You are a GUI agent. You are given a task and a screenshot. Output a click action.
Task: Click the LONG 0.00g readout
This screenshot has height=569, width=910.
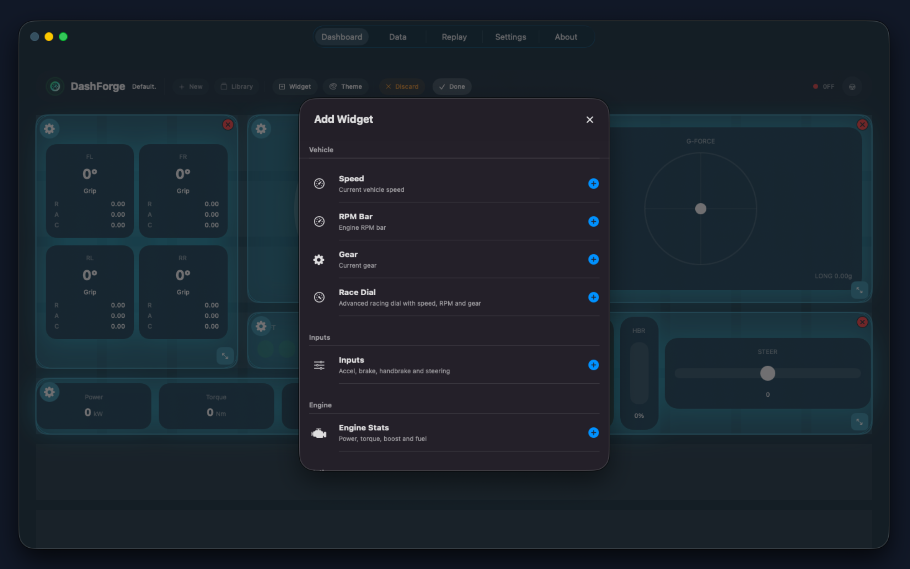pos(833,276)
